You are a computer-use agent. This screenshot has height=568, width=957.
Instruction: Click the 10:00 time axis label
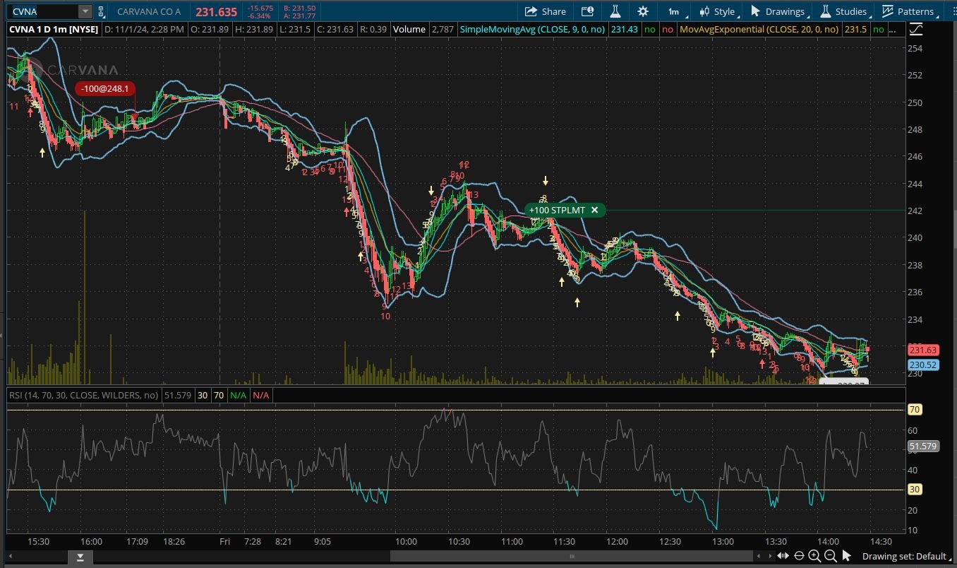point(406,541)
